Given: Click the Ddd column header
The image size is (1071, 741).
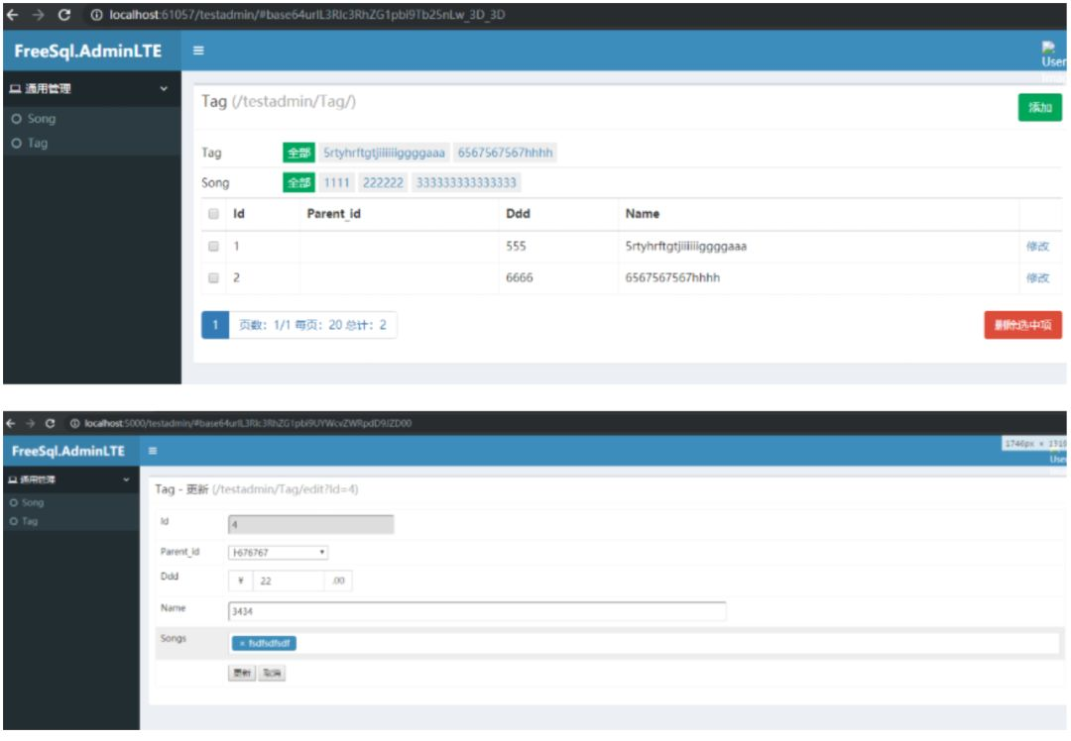Looking at the screenshot, I should [x=518, y=214].
